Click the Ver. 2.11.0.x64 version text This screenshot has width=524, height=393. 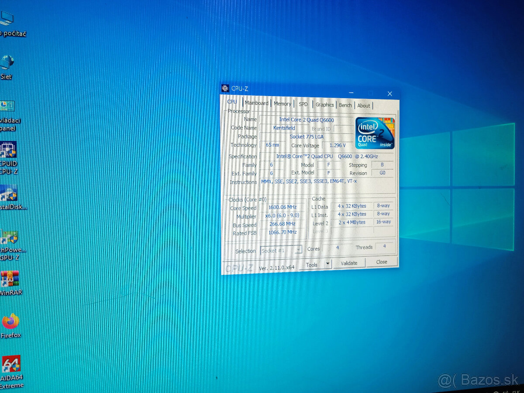pos(277,267)
